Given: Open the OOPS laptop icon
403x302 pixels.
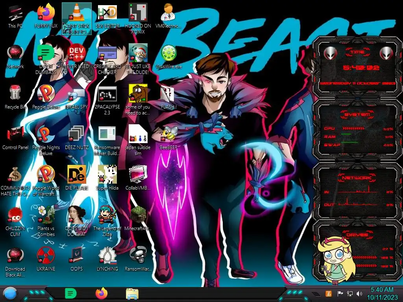Looking at the screenshot, I should coord(77,260).
